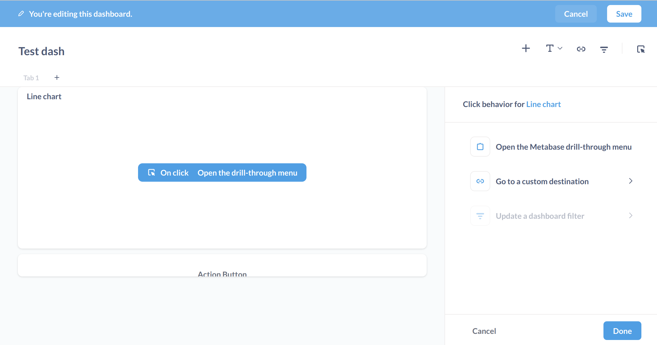Image resolution: width=657 pixels, height=345 pixels.
Task: Insert a text card
Action: [x=550, y=48]
